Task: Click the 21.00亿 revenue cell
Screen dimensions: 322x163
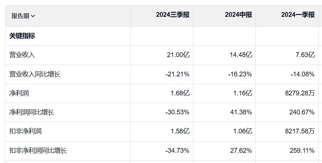Action: click(178, 55)
